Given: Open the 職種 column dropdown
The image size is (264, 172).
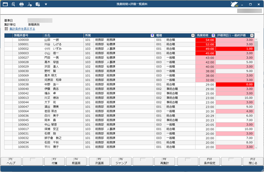Looking at the screenshot, I should (193, 35).
